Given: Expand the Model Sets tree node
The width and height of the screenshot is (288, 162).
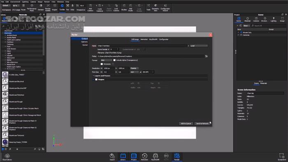Looking at the screenshot, I should tap(238, 32).
